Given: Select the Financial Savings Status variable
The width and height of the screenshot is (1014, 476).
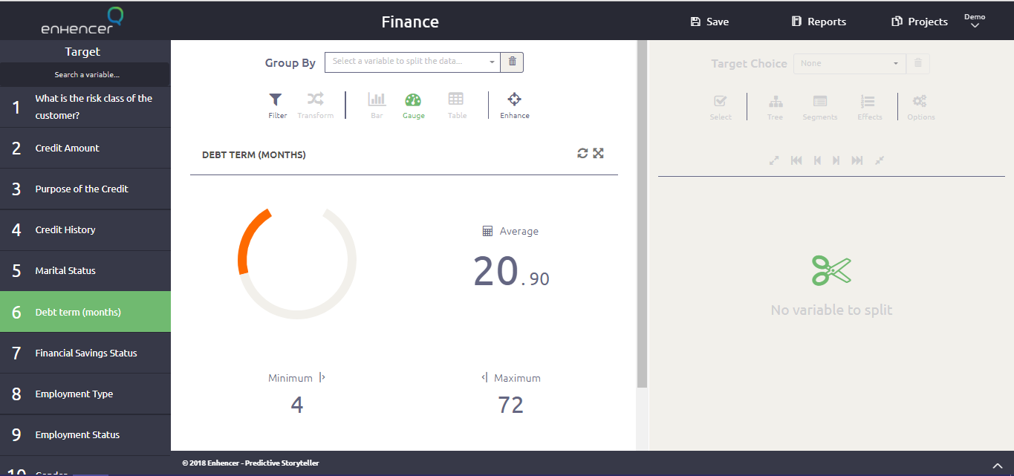Looking at the screenshot, I should [85, 353].
